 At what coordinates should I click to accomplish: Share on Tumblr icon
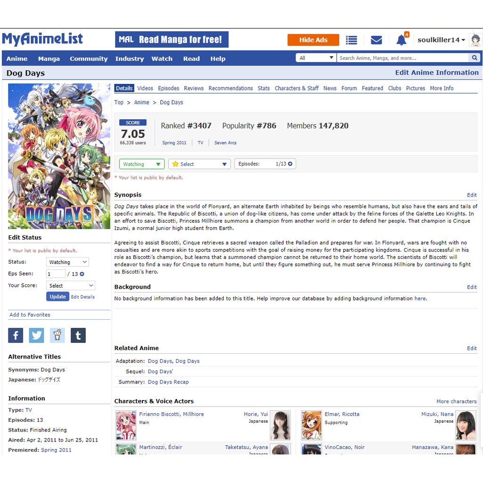[x=78, y=335]
